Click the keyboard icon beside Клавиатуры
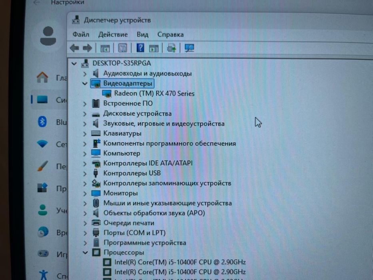This screenshot has width=373, height=280. 96,134
